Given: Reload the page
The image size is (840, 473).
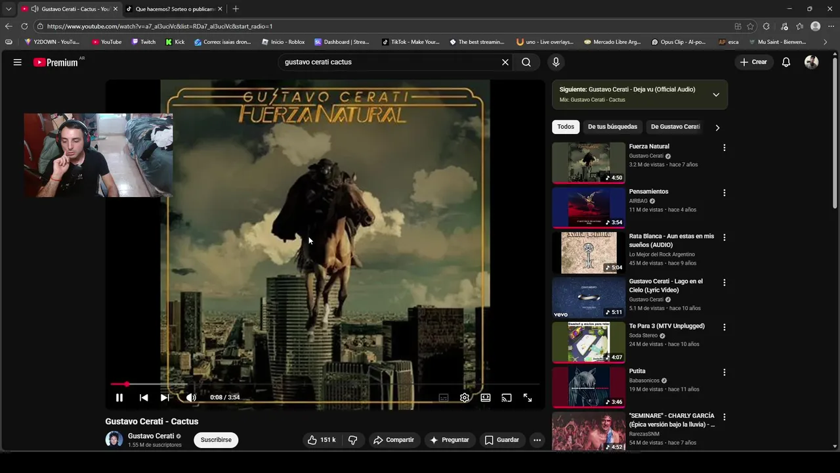Looking at the screenshot, I should [x=24, y=26].
